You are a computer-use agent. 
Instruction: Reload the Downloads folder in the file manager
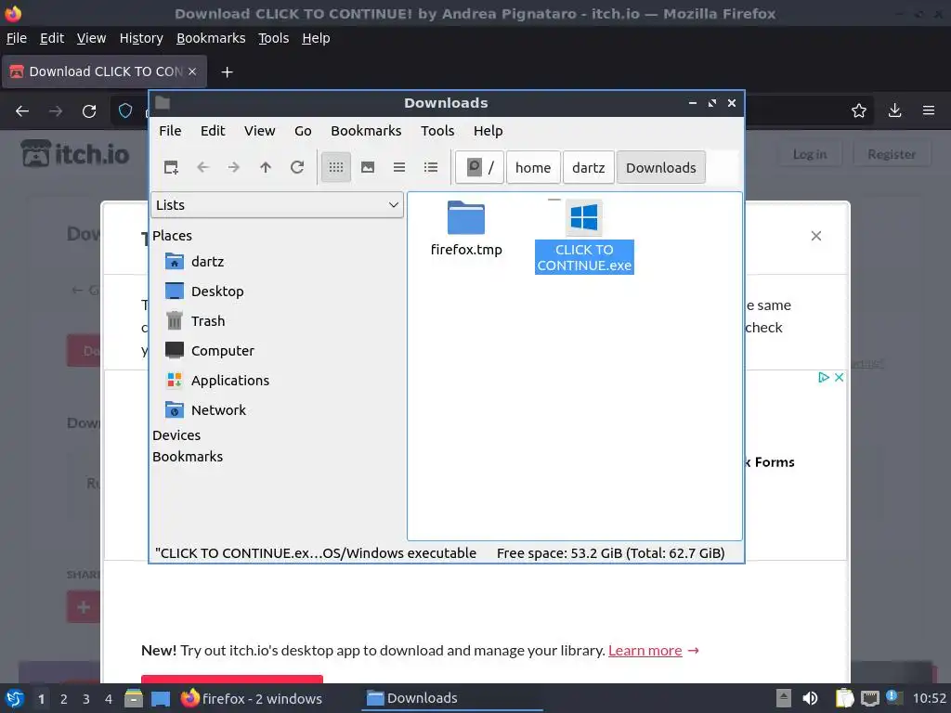[x=297, y=167]
